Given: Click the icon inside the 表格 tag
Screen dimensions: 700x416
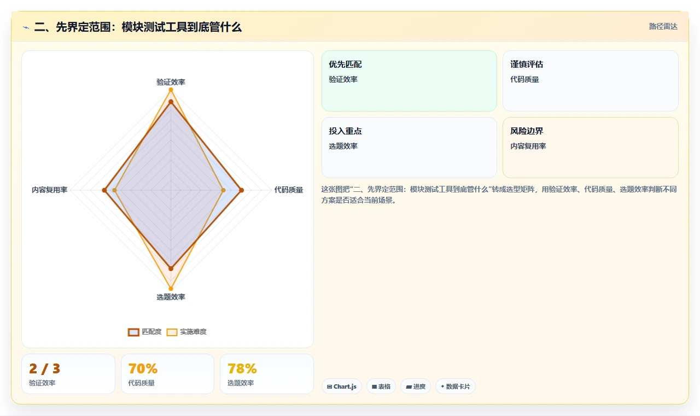Looking at the screenshot, I should click(x=374, y=386).
